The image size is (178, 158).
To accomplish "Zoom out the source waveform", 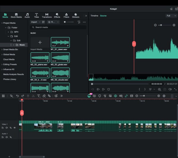I will coord(155,25).
